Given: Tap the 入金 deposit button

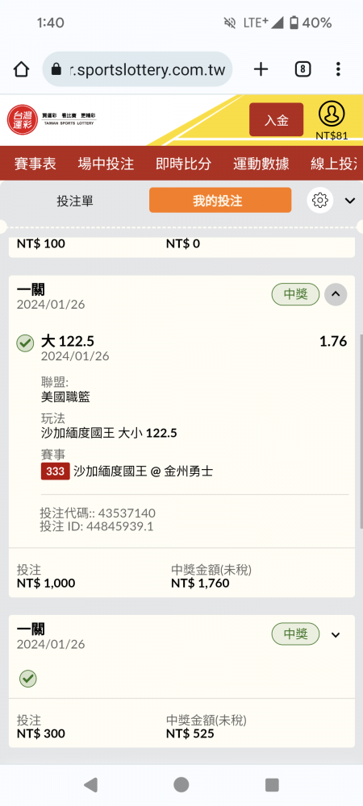Looking at the screenshot, I should (x=277, y=120).
